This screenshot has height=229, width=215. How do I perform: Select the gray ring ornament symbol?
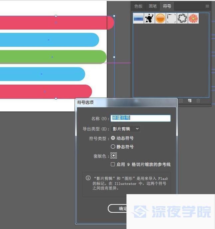pos(182,18)
